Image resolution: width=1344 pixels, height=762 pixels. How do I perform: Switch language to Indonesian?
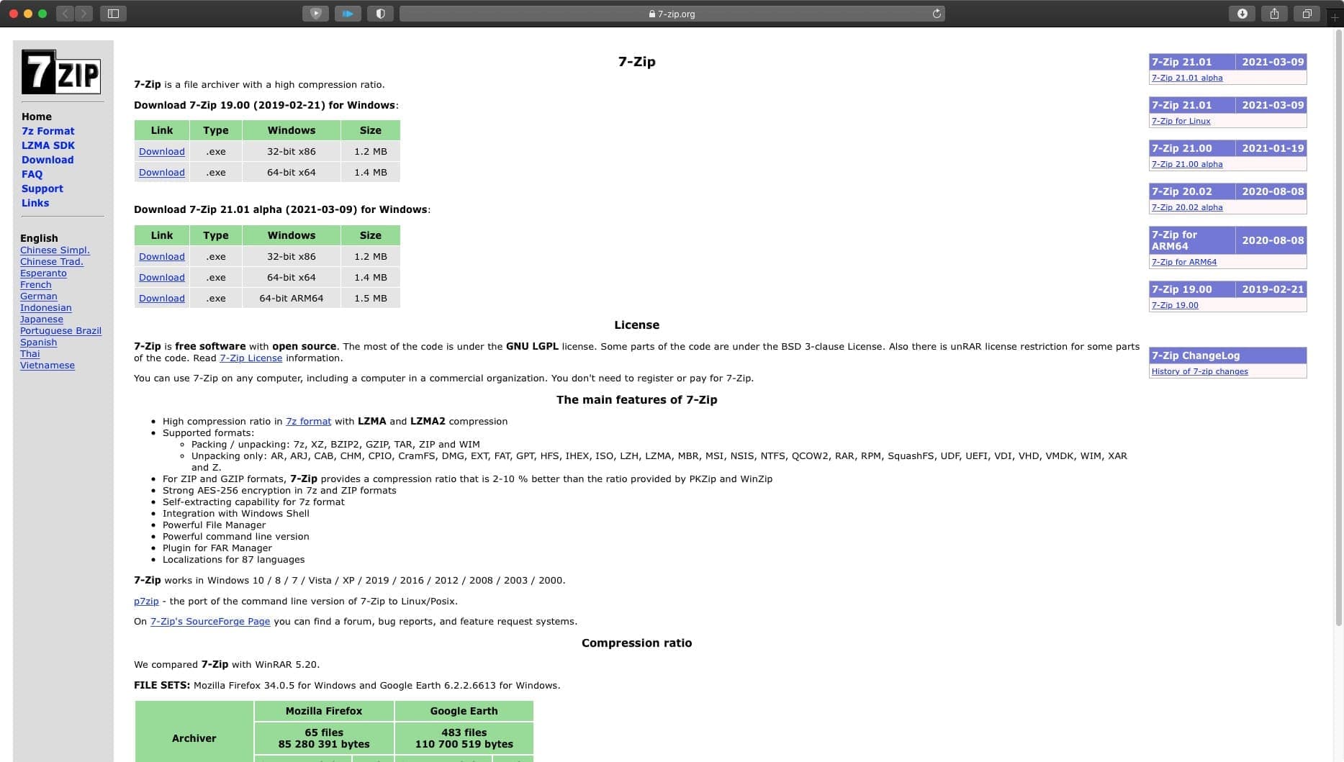tap(46, 308)
